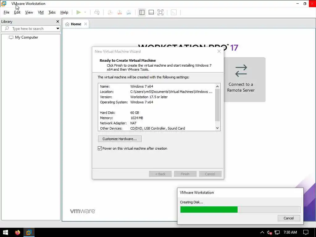The image size is (316, 237).
Task: Open the snapshot manager wrench-clock icon
Action: point(129,12)
